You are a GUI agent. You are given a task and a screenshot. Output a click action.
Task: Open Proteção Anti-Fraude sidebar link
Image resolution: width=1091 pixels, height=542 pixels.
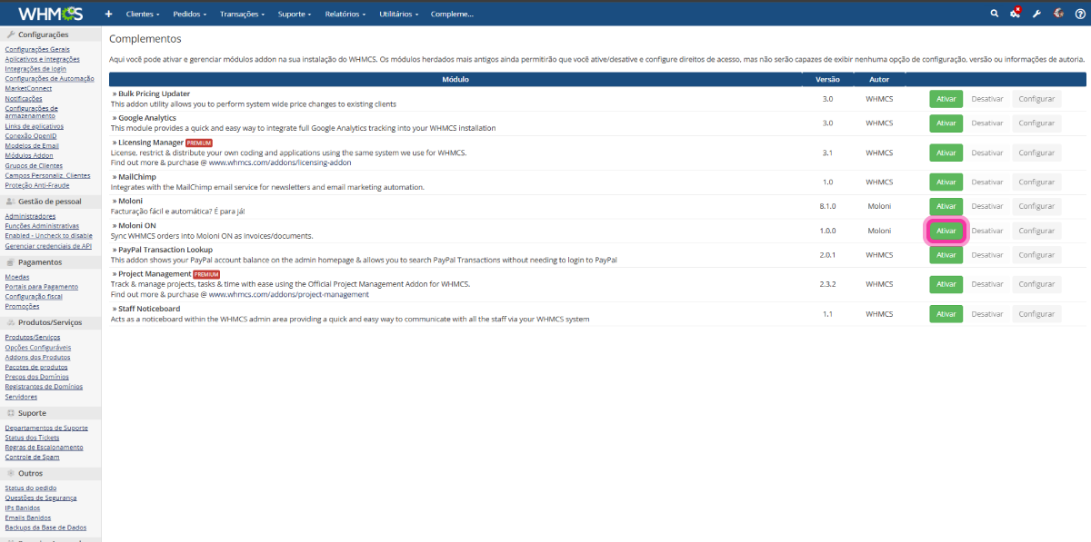tap(35, 185)
